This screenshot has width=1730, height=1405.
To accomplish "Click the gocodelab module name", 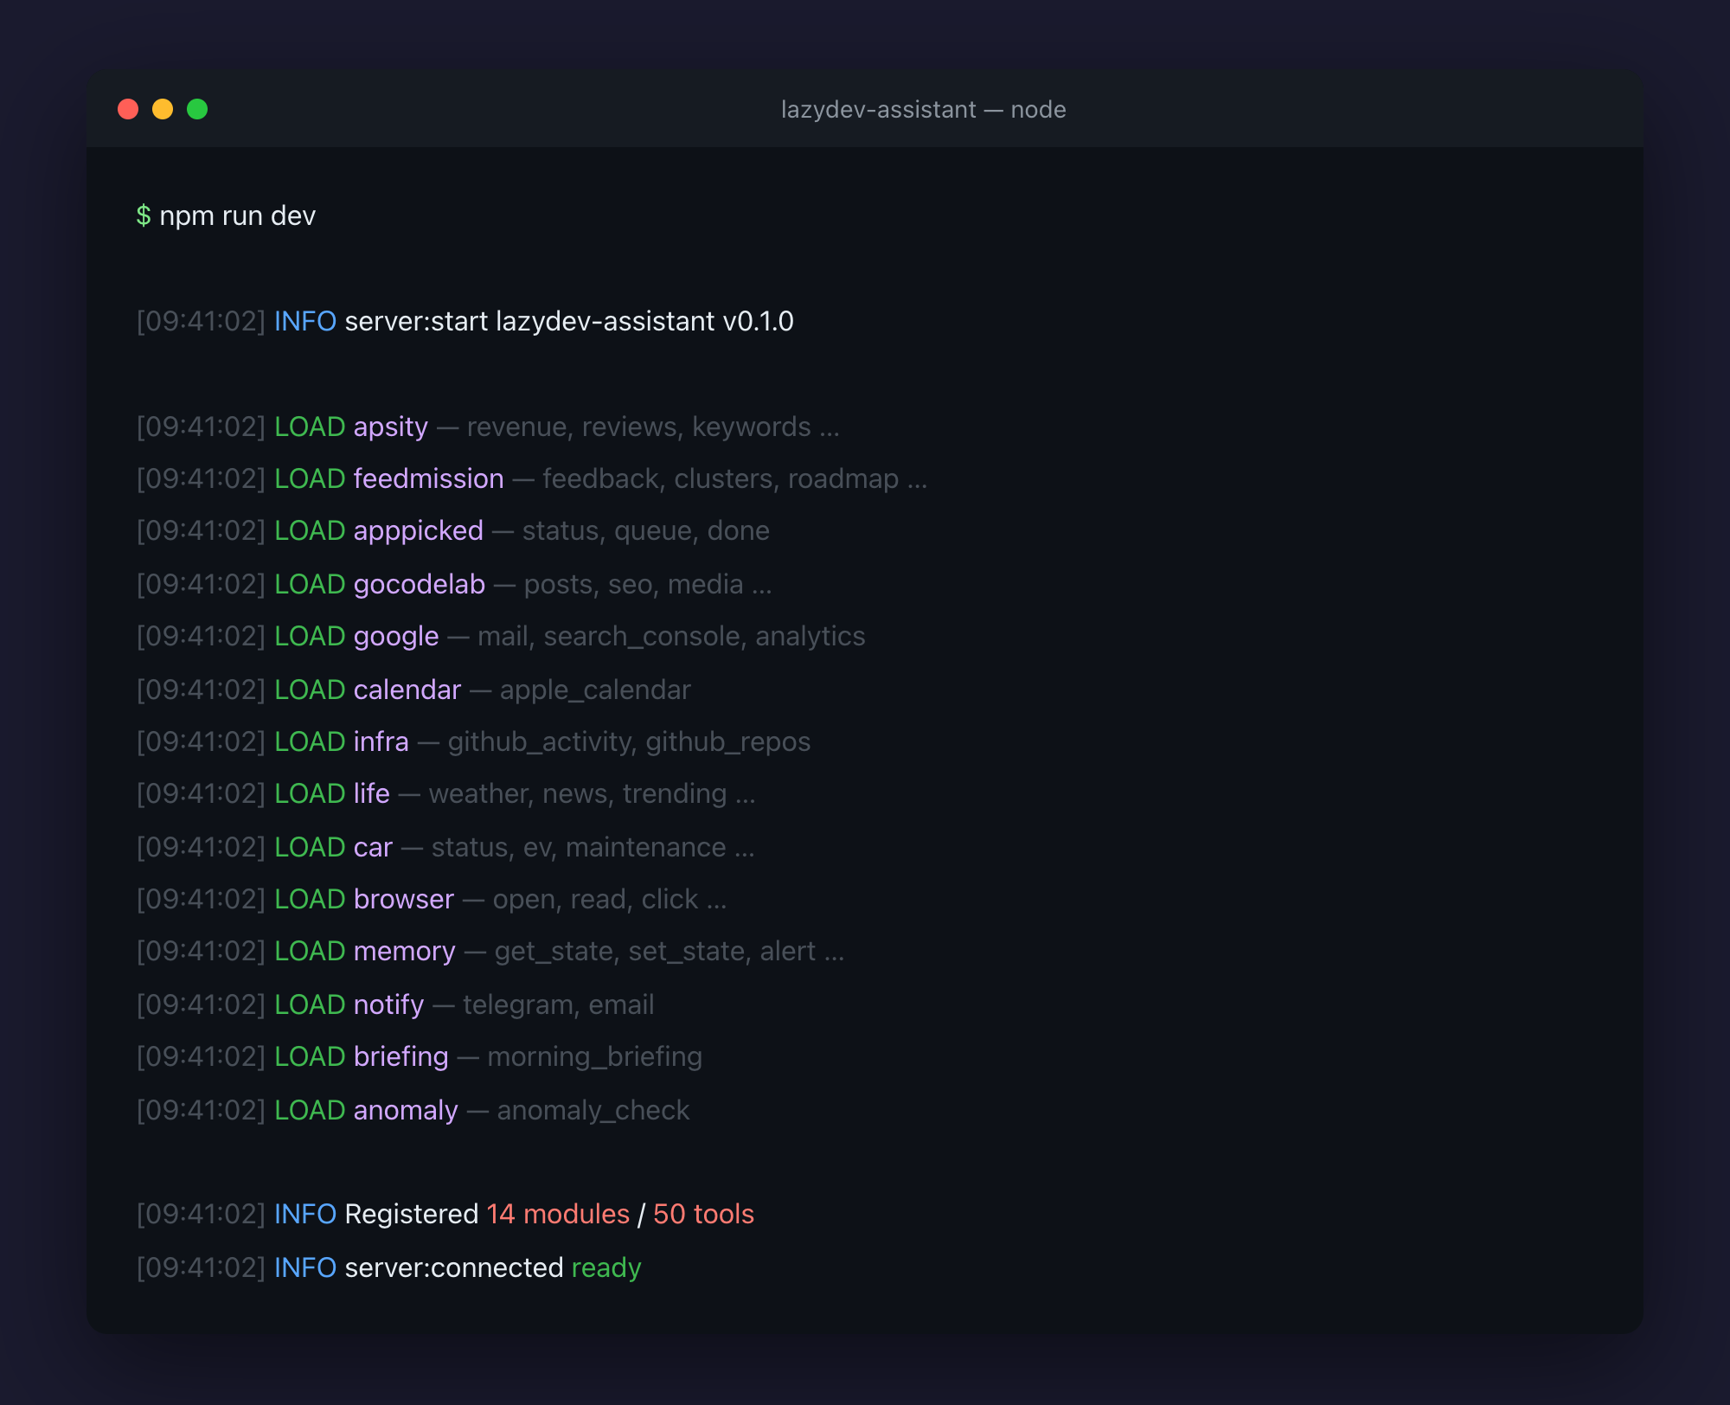I will pyautogui.click(x=419, y=584).
